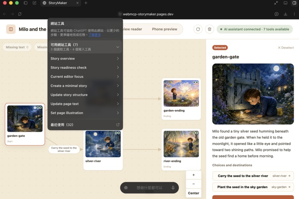The height and width of the screenshot is (199, 299).
Task: Expand Story readiness check tool
Action: click(85, 67)
